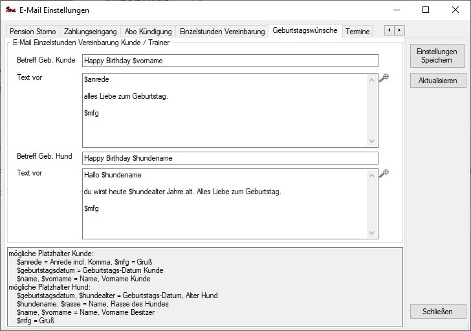Click into Betreff Geb. Kunde field
The width and height of the screenshot is (471, 331).
pos(230,60)
